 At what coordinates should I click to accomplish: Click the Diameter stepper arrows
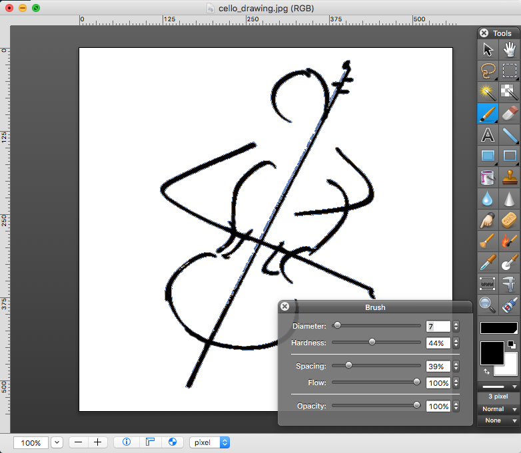coord(456,326)
